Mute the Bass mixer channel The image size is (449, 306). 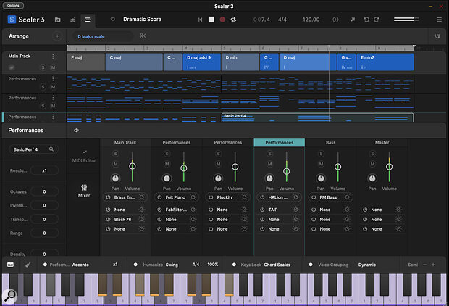[x=321, y=164]
